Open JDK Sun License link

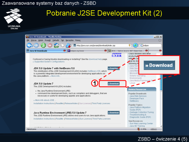85,103
